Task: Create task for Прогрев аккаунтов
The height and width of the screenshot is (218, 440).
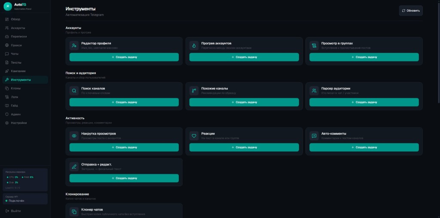Action: (244, 57)
